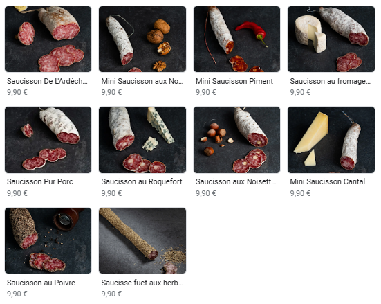The width and height of the screenshot is (381, 304).
Task: Click the Saucisson Pur Porc title
Action: (40, 181)
